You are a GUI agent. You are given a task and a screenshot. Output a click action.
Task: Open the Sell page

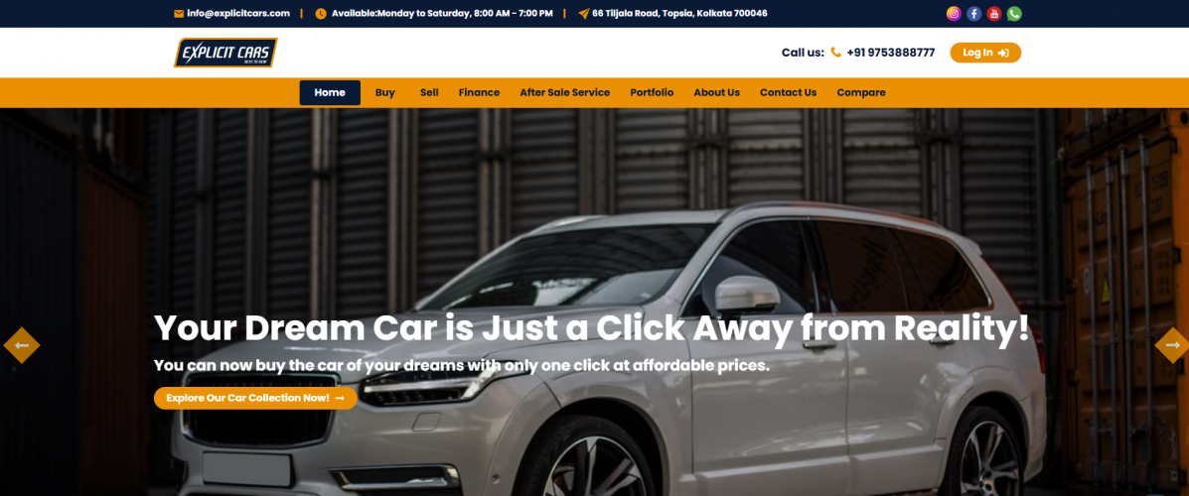[429, 92]
